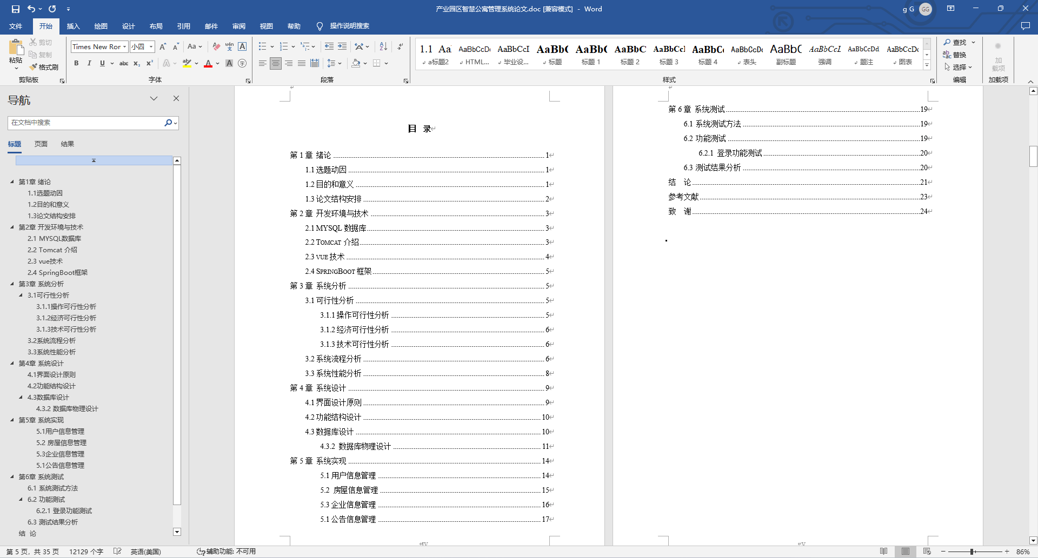Expand the styles gallery
This screenshot has width=1038, height=558.
[927, 65]
